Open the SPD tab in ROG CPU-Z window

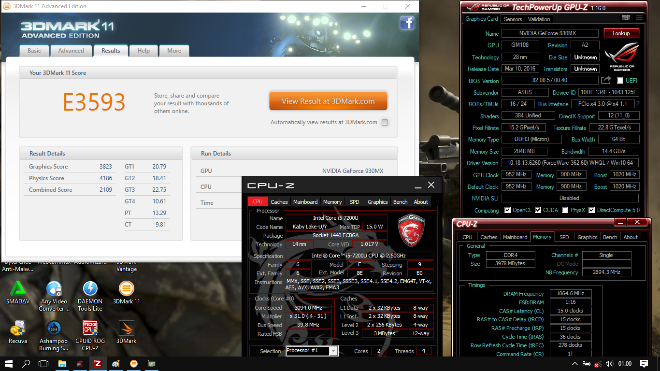pyautogui.click(x=564, y=237)
